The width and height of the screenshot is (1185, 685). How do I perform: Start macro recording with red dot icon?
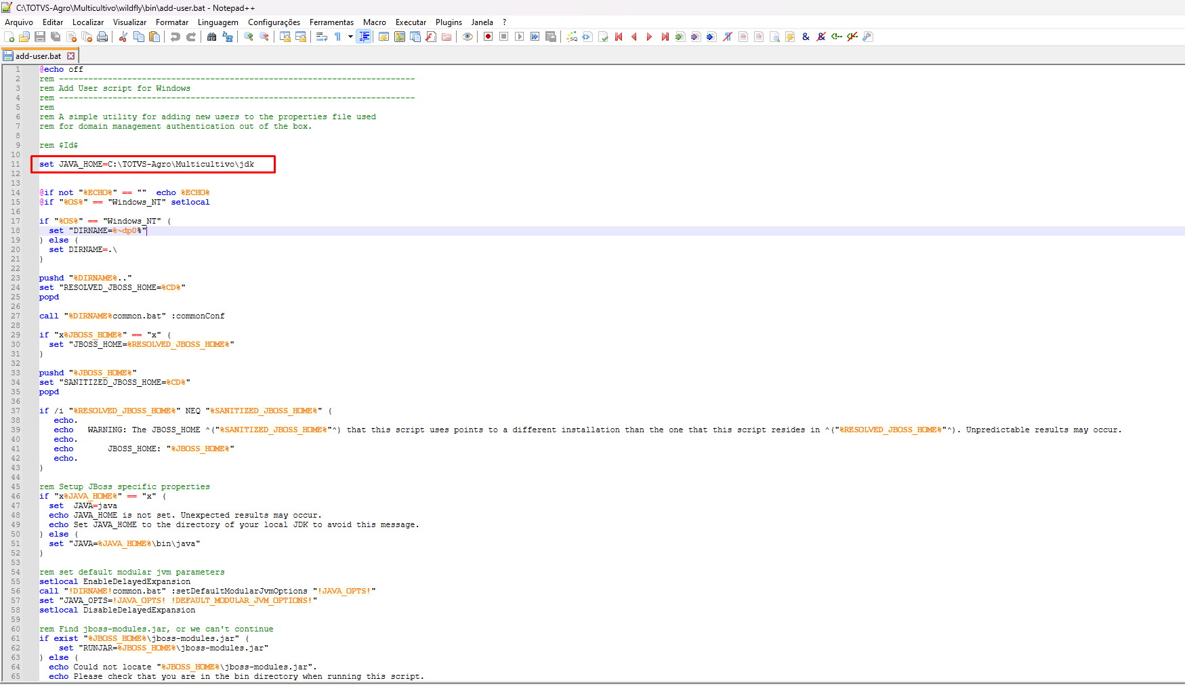[x=488, y=37]
